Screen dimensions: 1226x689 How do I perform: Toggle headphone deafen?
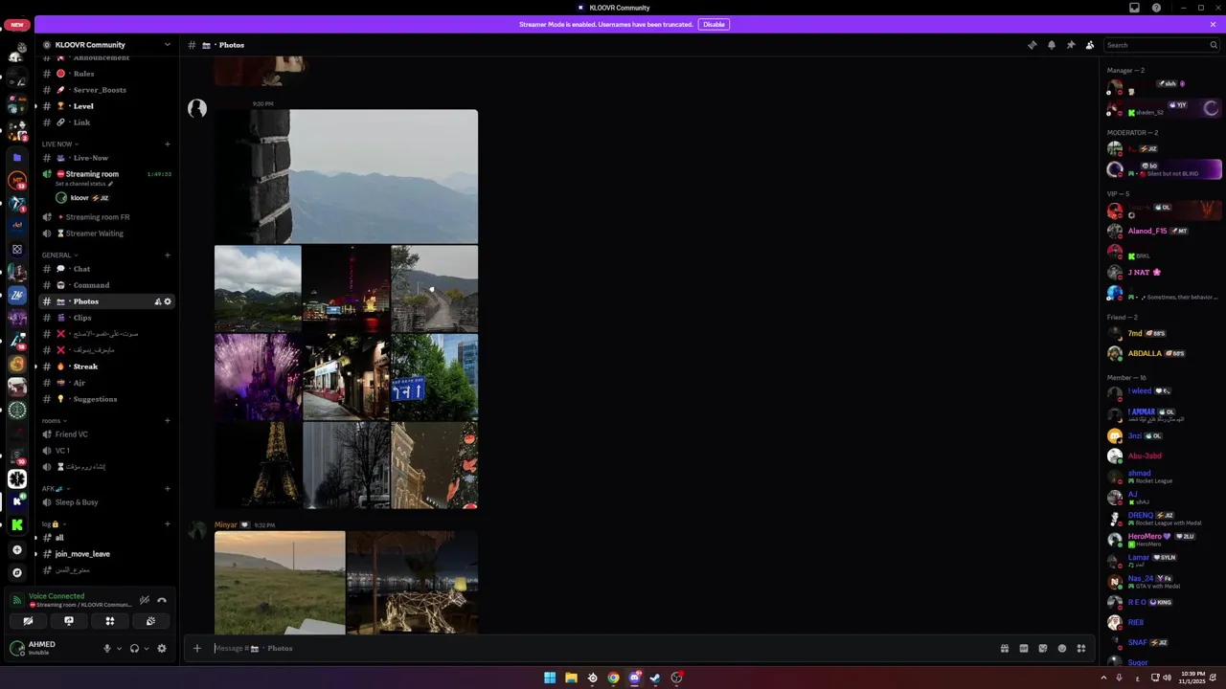134,648
